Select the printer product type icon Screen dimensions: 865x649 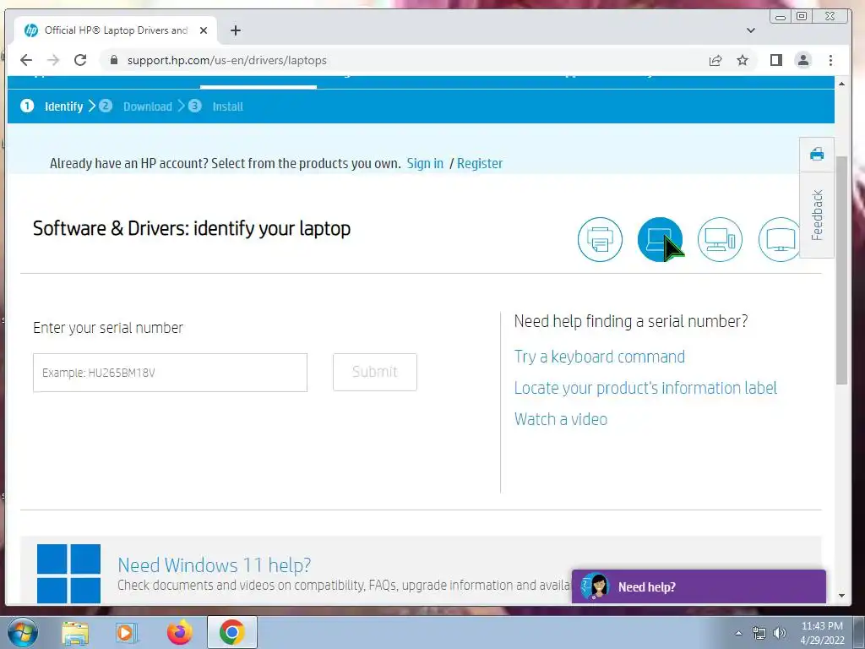600,239
